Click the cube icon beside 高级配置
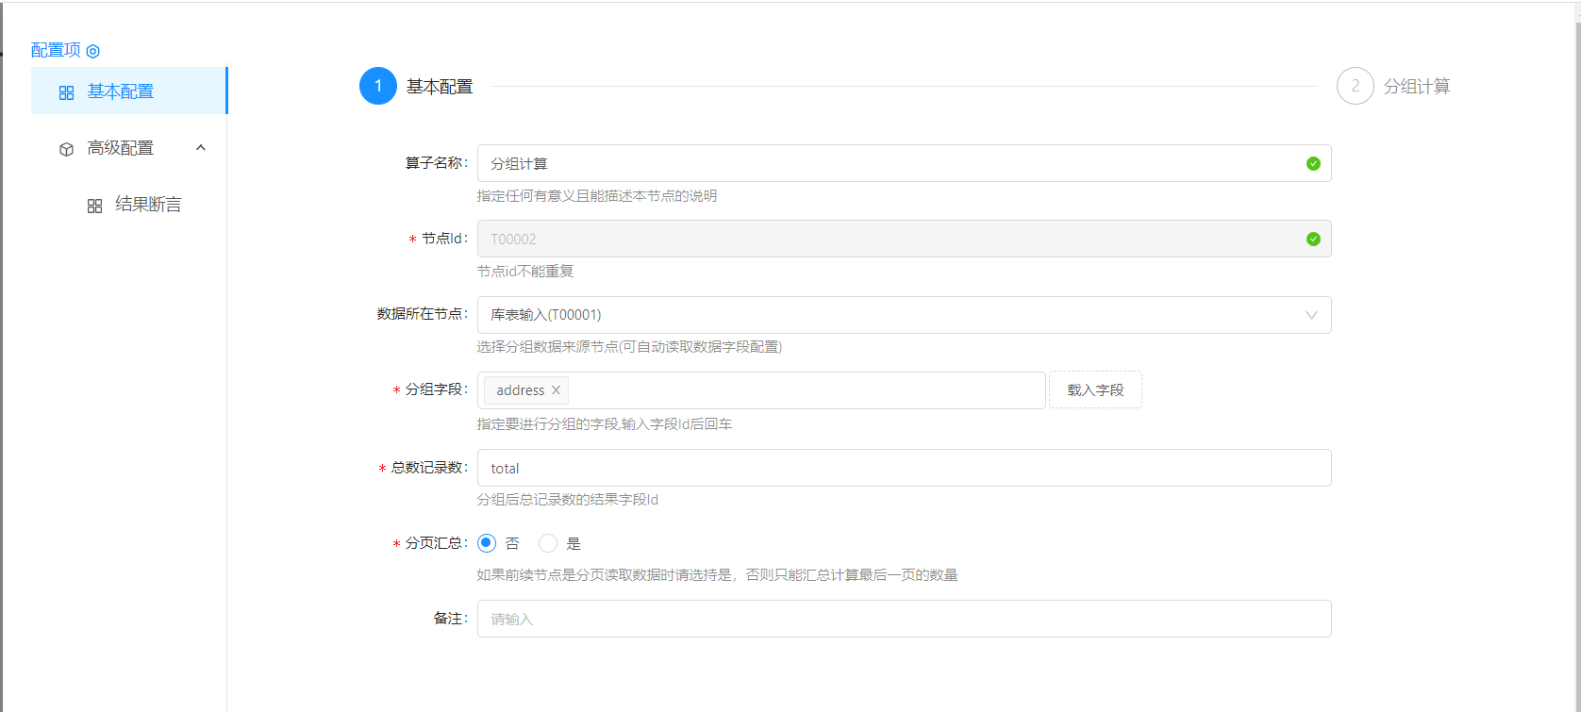Viewport: 1581px width, 712px height. coord(66,149)
